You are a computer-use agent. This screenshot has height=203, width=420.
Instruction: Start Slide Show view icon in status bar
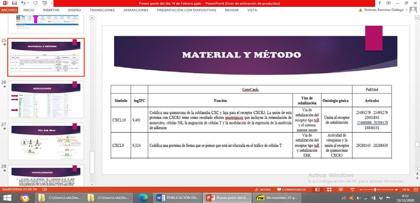pos(353,189)
